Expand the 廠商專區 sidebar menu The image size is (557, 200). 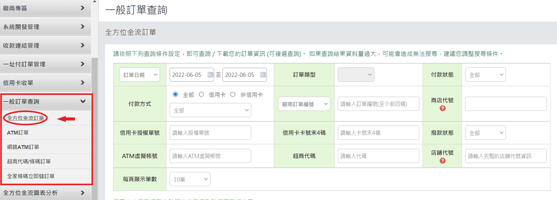(45, 8)
